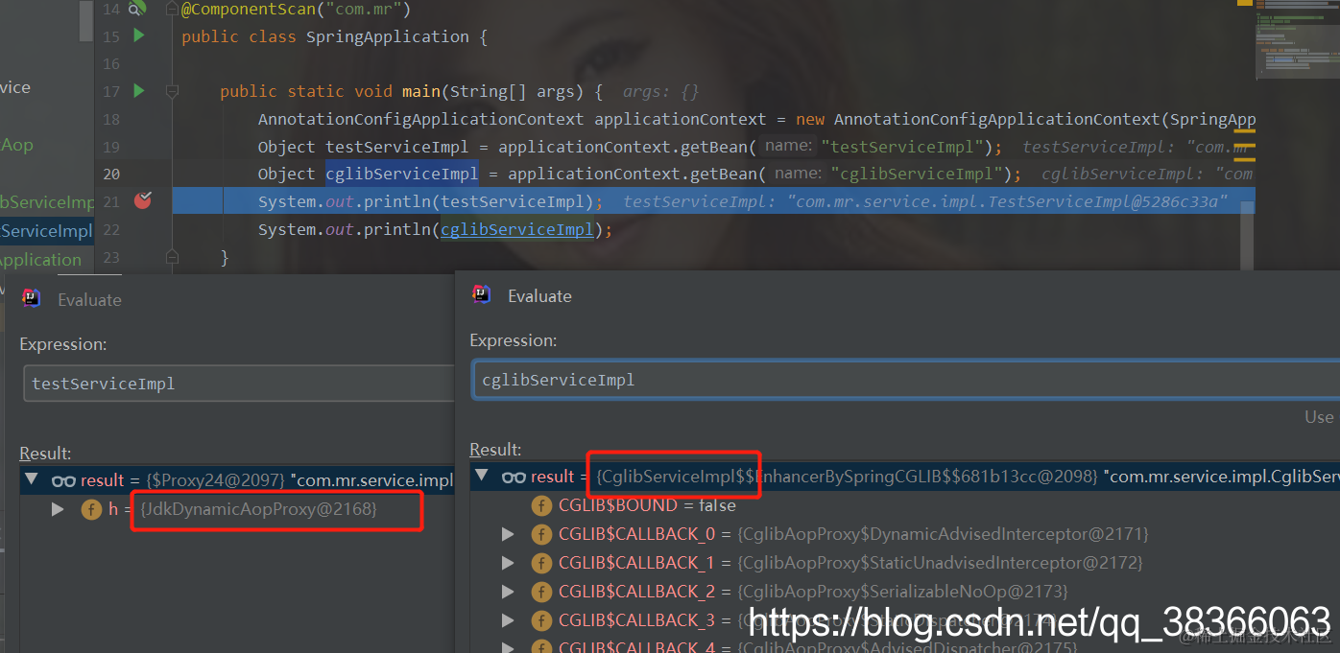Click the field icon next to CGLIB$CALLBACK_0
Screen dimensions: 1340x653
(x=541, y=534)
